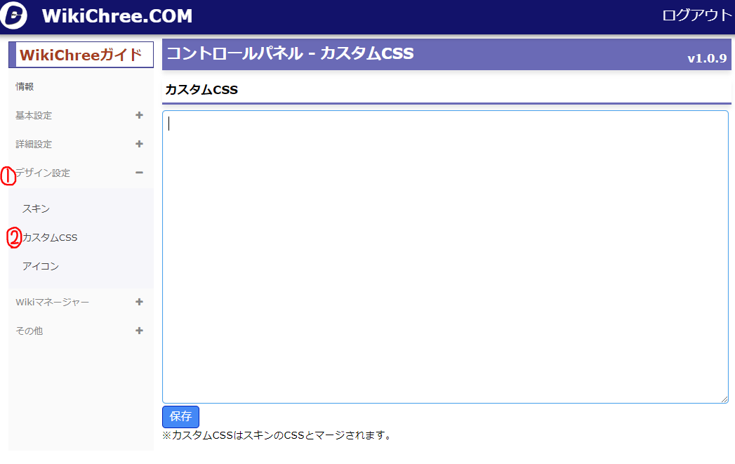Open the 詳細設定 menu entry
Image resolution: width=735 pixels, height=464 pixels.
coord(34,145)
